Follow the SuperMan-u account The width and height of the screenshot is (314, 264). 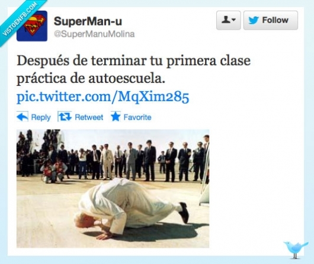coord(271,20)
